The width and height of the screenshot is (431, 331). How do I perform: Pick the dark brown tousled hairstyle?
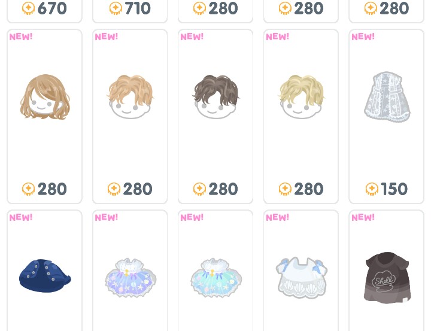(x=215, y=96)
